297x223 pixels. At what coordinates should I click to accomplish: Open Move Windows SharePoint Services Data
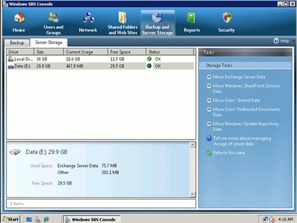click(x=247, y=89)
